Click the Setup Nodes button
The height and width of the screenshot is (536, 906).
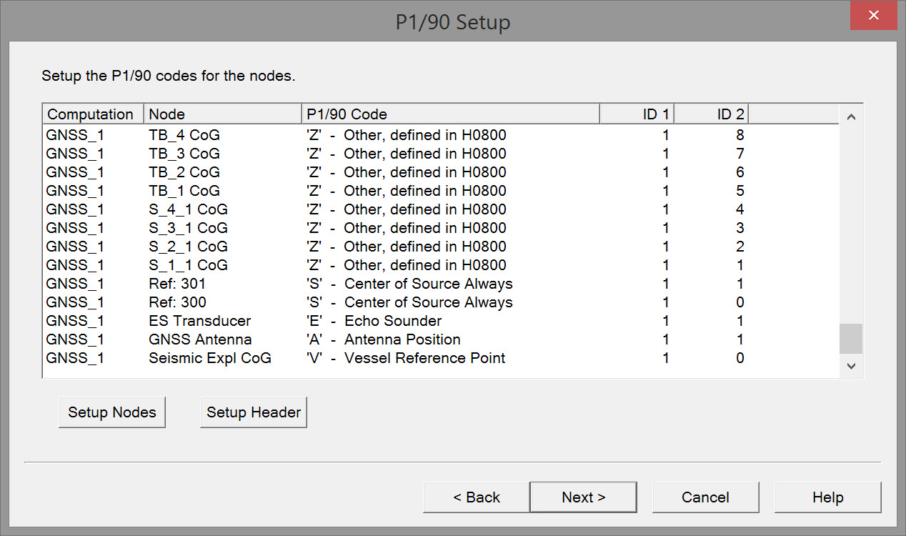pyautogui.click(x=112, y=412)
